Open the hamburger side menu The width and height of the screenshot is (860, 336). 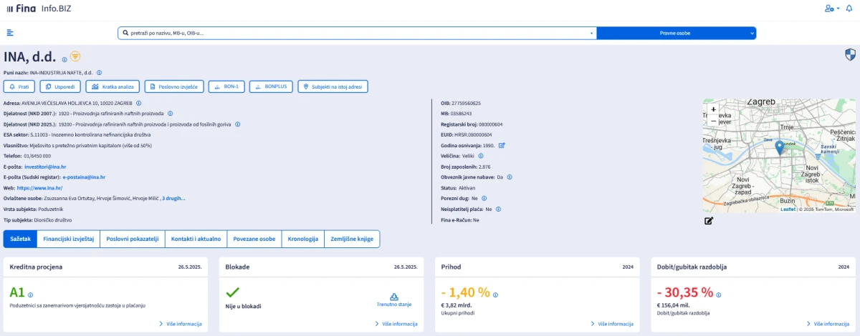coord(10,32)
